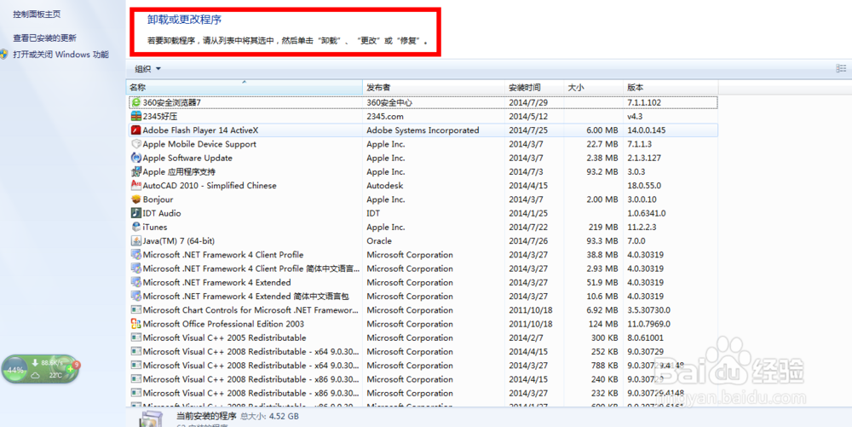Click the Microsoft Office Professional 2003 icon
The image size is (852, 427).
click(135, 324)
